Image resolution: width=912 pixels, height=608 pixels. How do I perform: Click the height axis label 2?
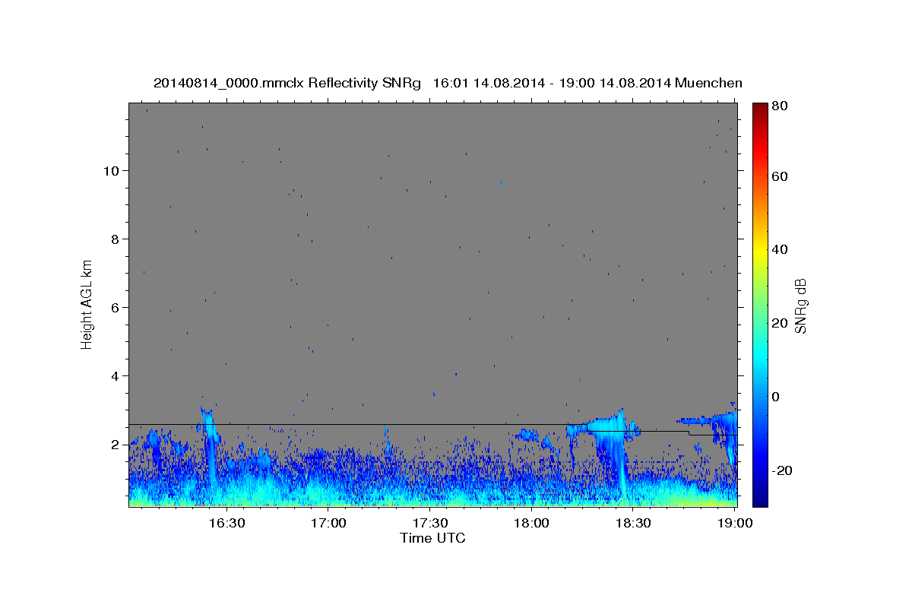pyautogui.click(x=115, y=445)
